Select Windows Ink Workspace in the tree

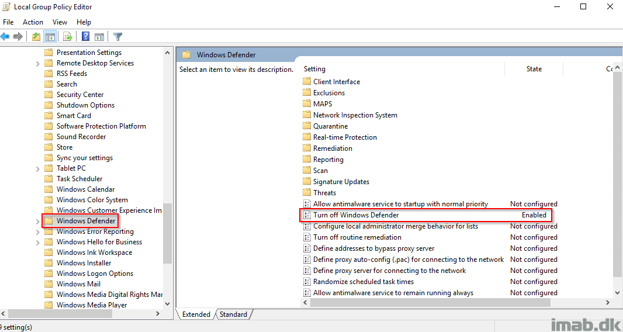pyautogui.click(x=94, y=253)
